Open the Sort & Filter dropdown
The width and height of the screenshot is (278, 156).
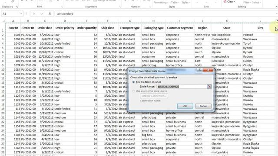(247, 3)
